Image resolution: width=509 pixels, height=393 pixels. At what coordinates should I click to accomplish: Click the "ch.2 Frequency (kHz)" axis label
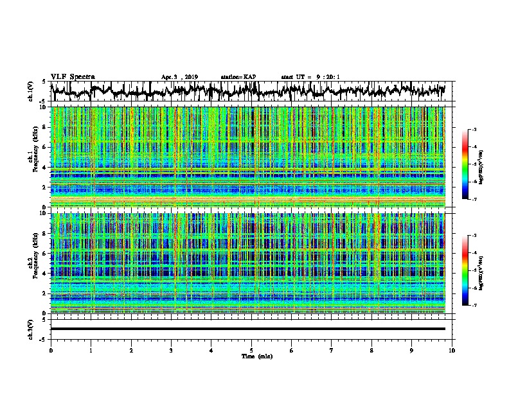click(33, 256)
